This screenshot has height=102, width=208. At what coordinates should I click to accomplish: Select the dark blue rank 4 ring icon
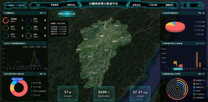point(29,20)
